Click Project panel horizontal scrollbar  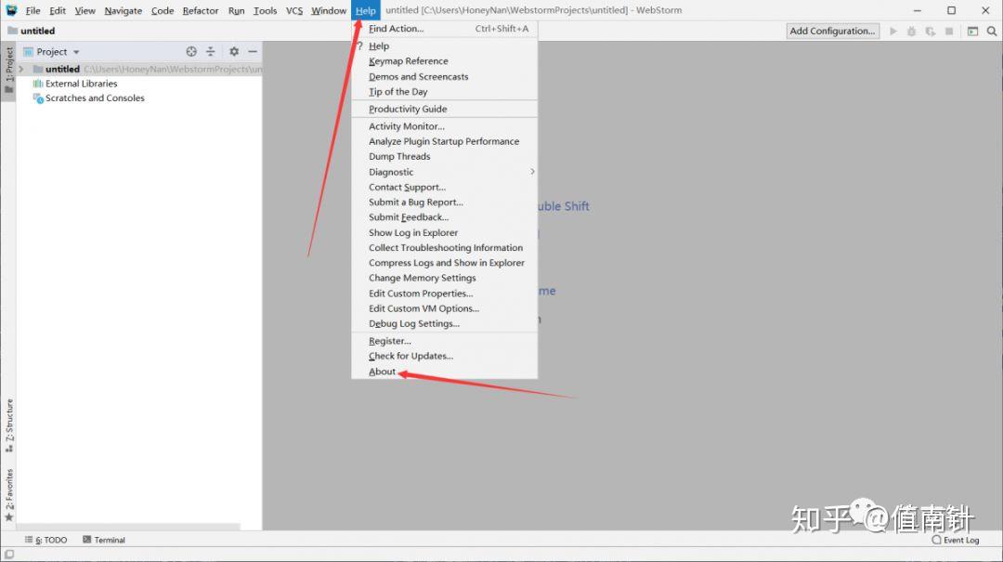[x=128, y=527]
